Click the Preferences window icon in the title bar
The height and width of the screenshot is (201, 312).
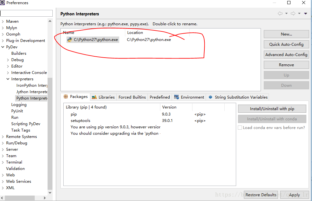(x=3, y=2)
